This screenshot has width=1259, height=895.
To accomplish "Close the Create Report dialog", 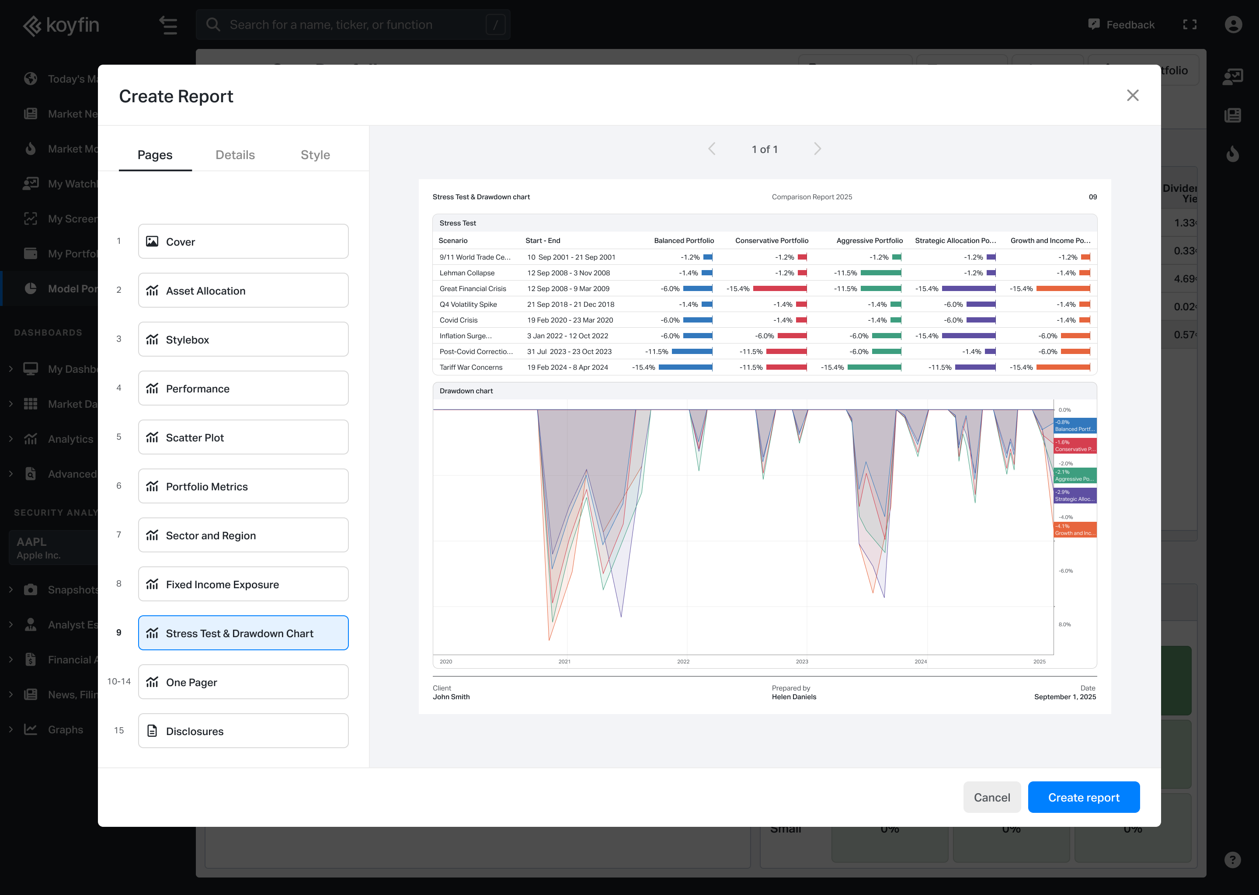I will 1132,95.
